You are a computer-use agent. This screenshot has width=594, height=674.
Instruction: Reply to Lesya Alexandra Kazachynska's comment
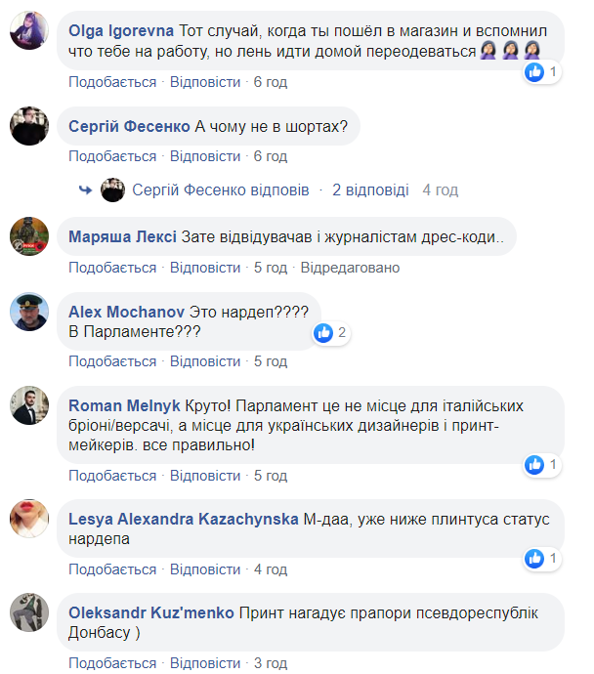205,569
